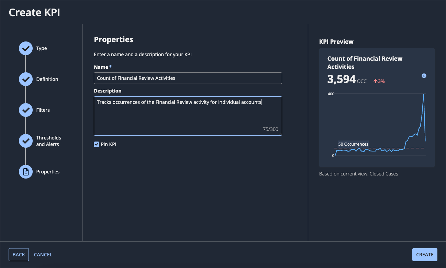Click the info icon in KPI Preview
Screen dimensions: 446x268
click(x=424, y=76)
